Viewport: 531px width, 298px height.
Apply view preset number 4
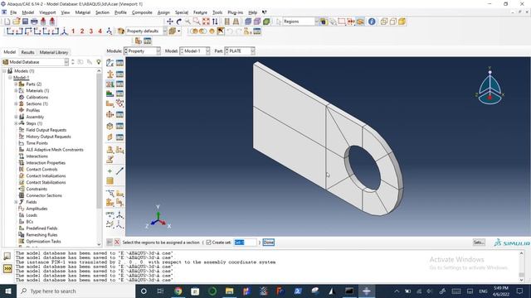tap(100, 31)
